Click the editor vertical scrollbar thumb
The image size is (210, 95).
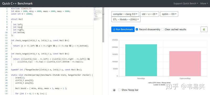(x=103, y=25)
